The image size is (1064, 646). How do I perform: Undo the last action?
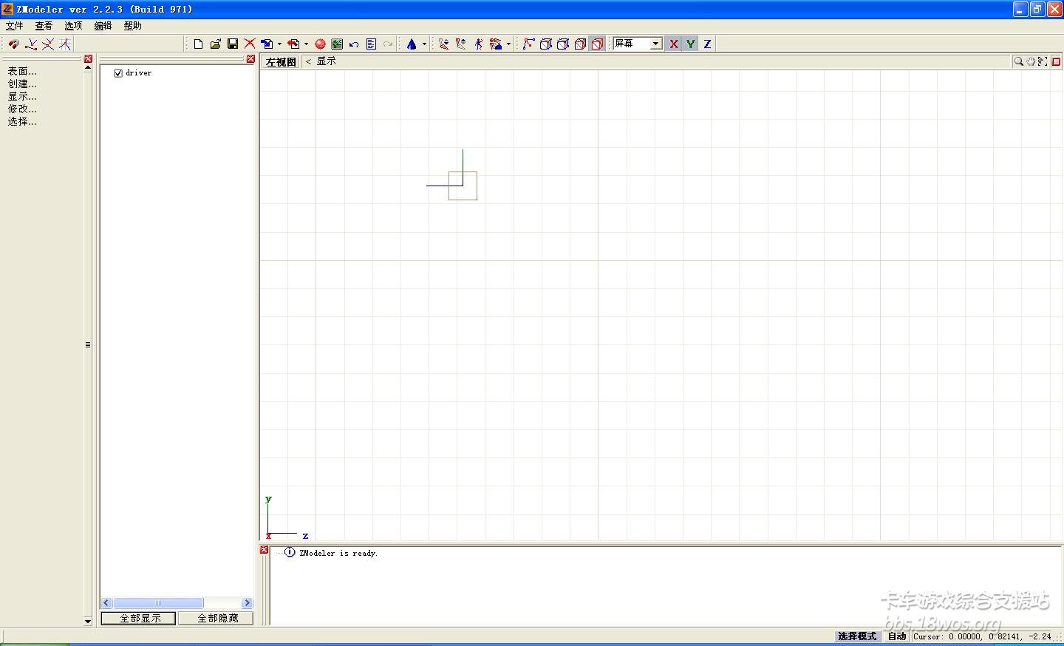[354, 44]
